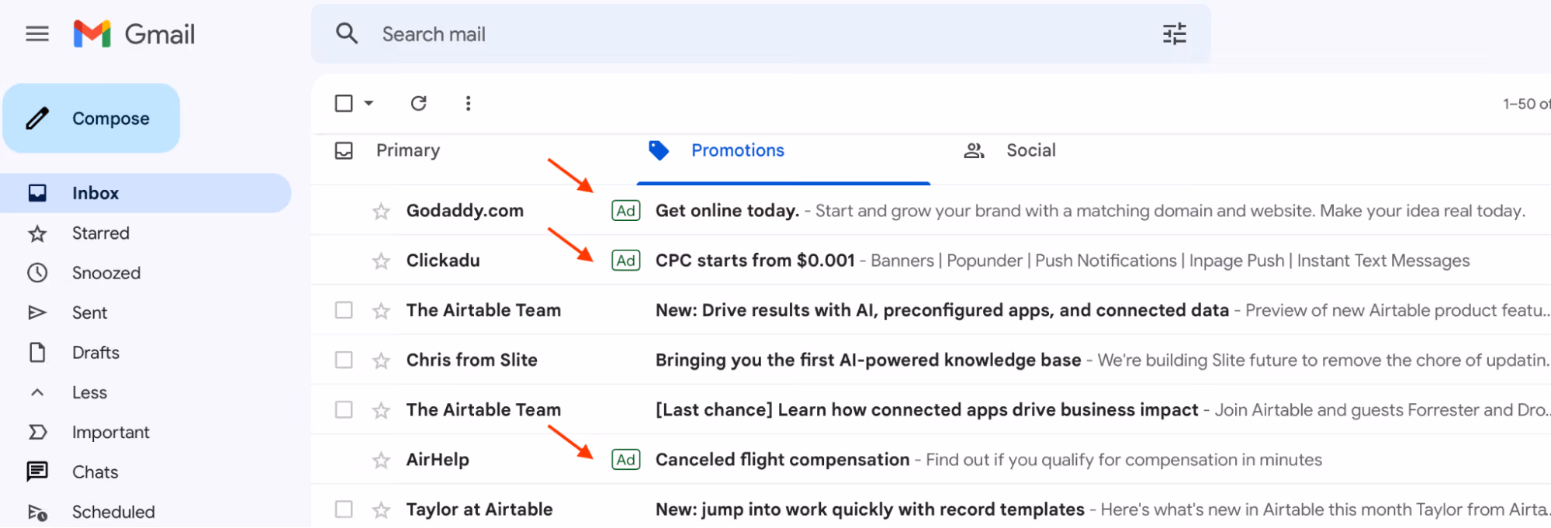
Task: Star the Taylor at Airtable email
Action: pos(381,510)
